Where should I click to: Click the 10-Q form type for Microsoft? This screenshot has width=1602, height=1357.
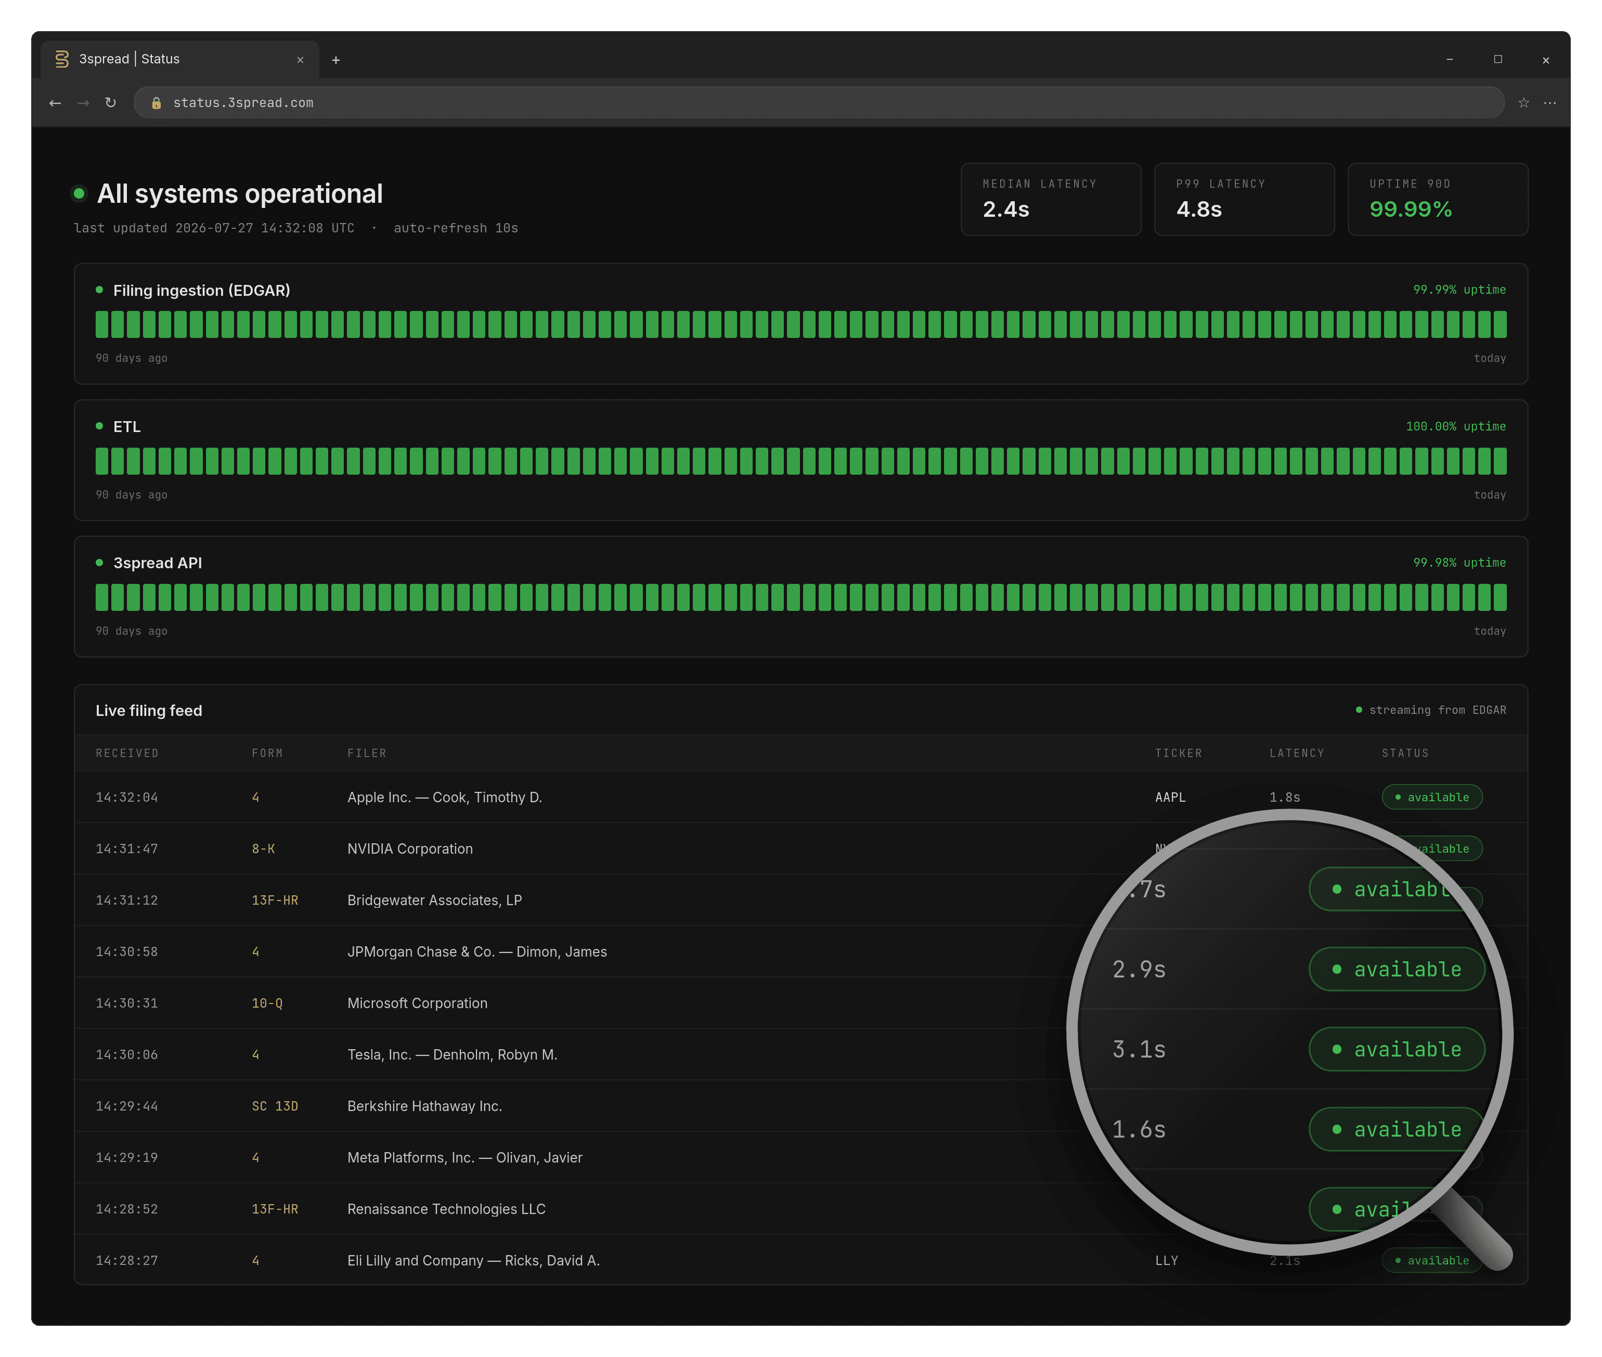point(267,1004)
